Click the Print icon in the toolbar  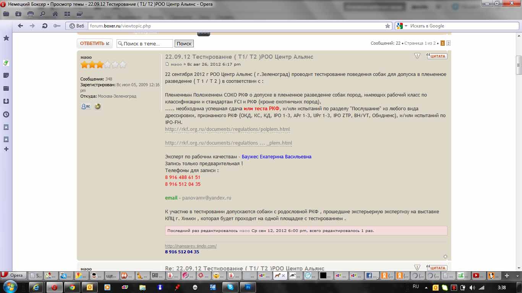click(31, 14)
